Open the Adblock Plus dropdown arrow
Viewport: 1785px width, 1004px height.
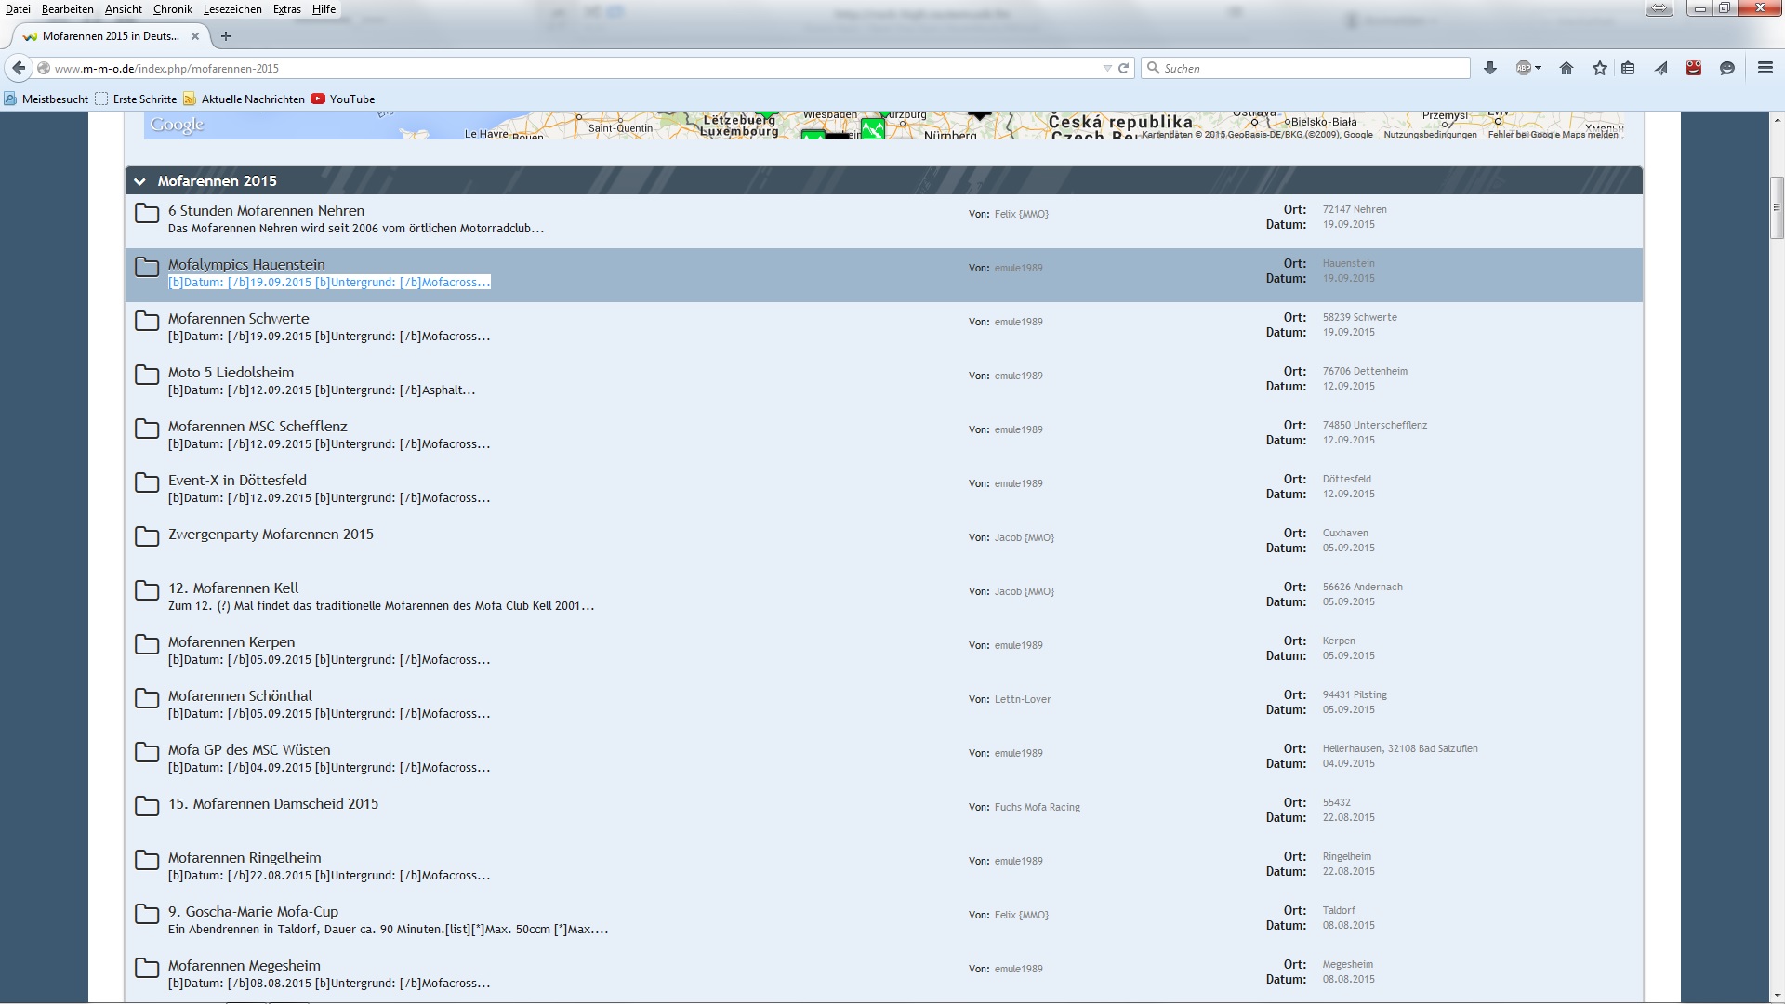pyautogui.click(x=1539, y=68)
